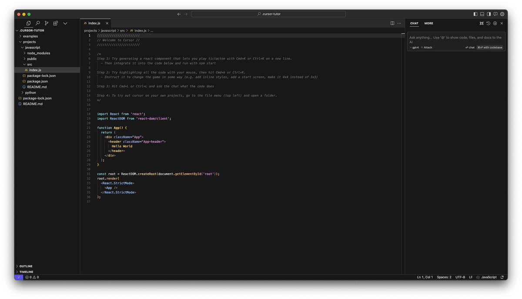
Task: Click Ln 1, Col 1 status item
Action: click(425, 277)
